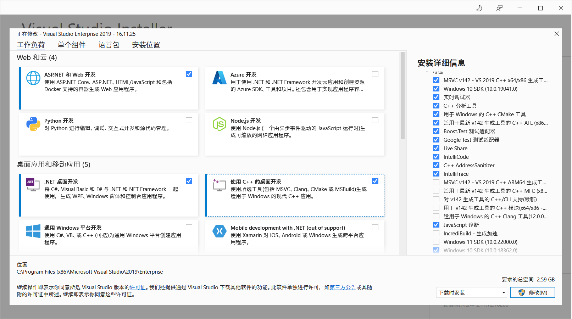
Task: Switch to the 安装位置 tab
Action: (146, 45)
